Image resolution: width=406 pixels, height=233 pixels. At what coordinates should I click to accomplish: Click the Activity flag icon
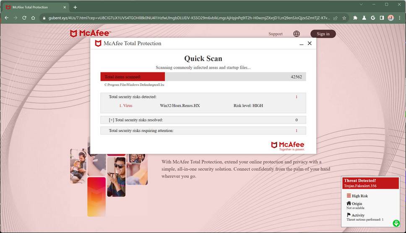tap(349, 215)
